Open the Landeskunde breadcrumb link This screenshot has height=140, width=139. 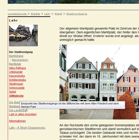pyautogui.click(x=18, y=14)
